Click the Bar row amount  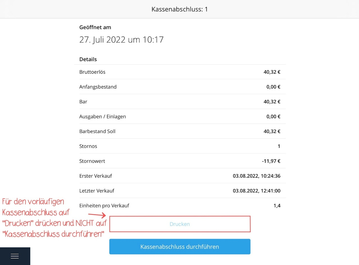tap(272, 102)
